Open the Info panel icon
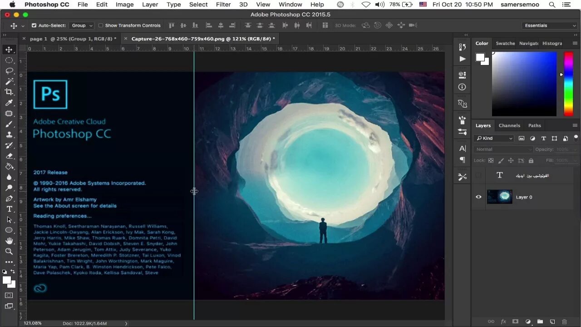 463,87
